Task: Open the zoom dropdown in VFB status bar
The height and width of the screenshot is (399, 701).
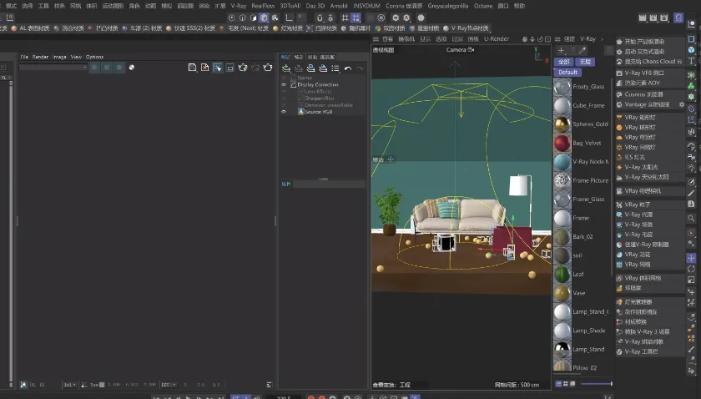Action: coord(69,385)
